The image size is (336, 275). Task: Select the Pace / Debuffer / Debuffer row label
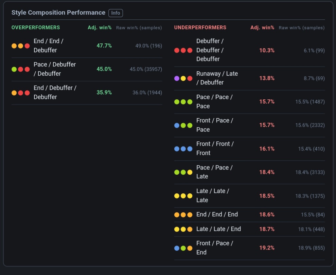55,69
